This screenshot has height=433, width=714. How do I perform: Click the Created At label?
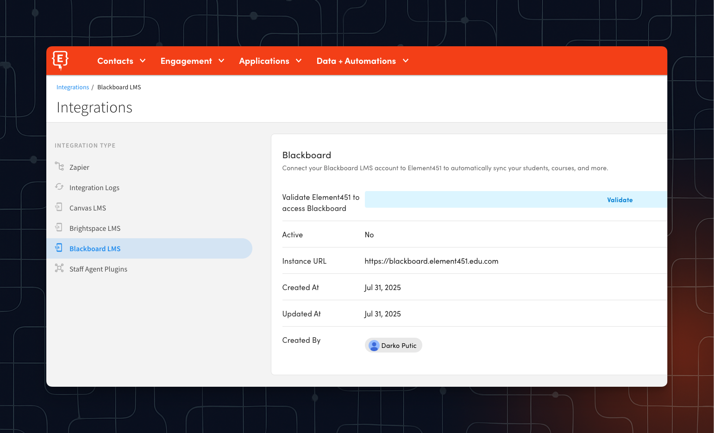tap(301, 287)
